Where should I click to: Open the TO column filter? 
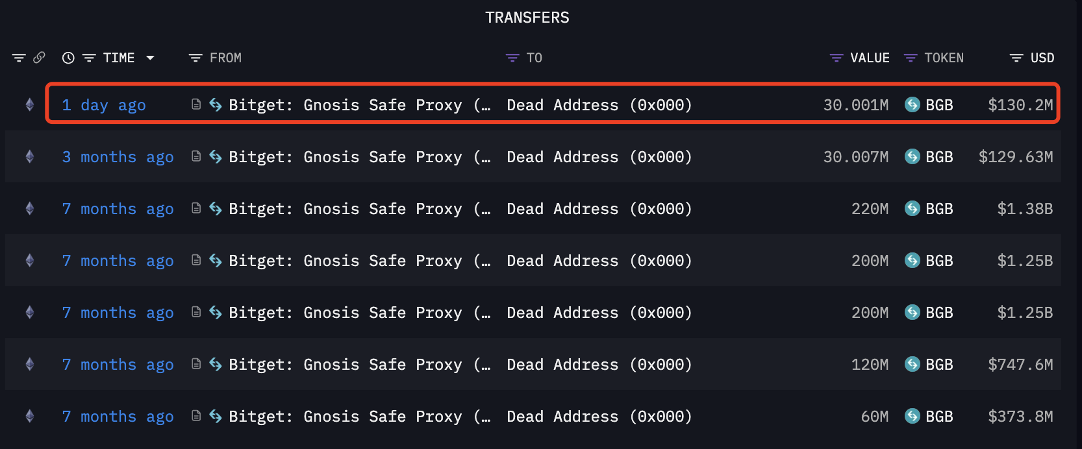[512, 58]
